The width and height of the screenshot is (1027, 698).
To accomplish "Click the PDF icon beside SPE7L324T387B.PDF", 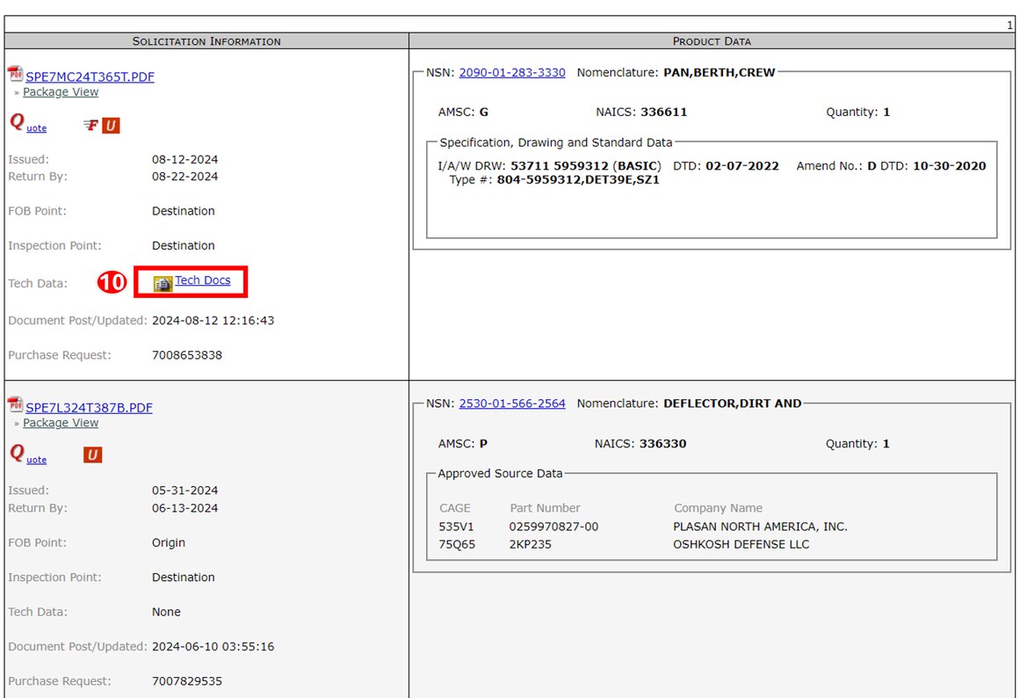I will 15,405.
